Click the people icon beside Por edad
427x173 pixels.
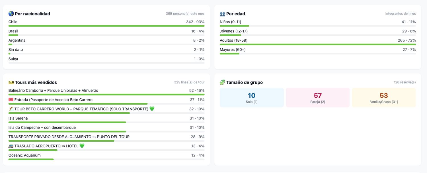click(x=222, y=14)
